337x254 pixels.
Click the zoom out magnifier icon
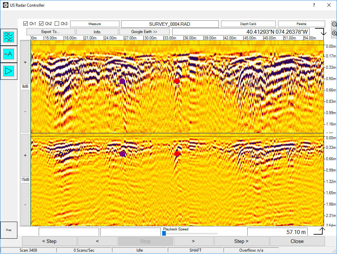334,24
